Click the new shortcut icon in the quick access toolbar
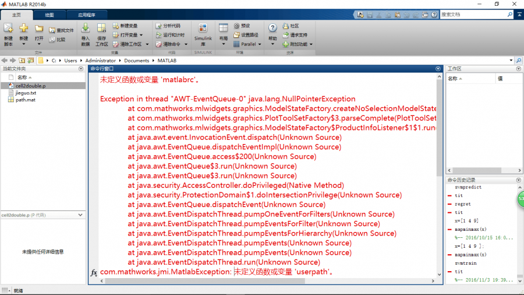The image size is (524, 295). 360,15
